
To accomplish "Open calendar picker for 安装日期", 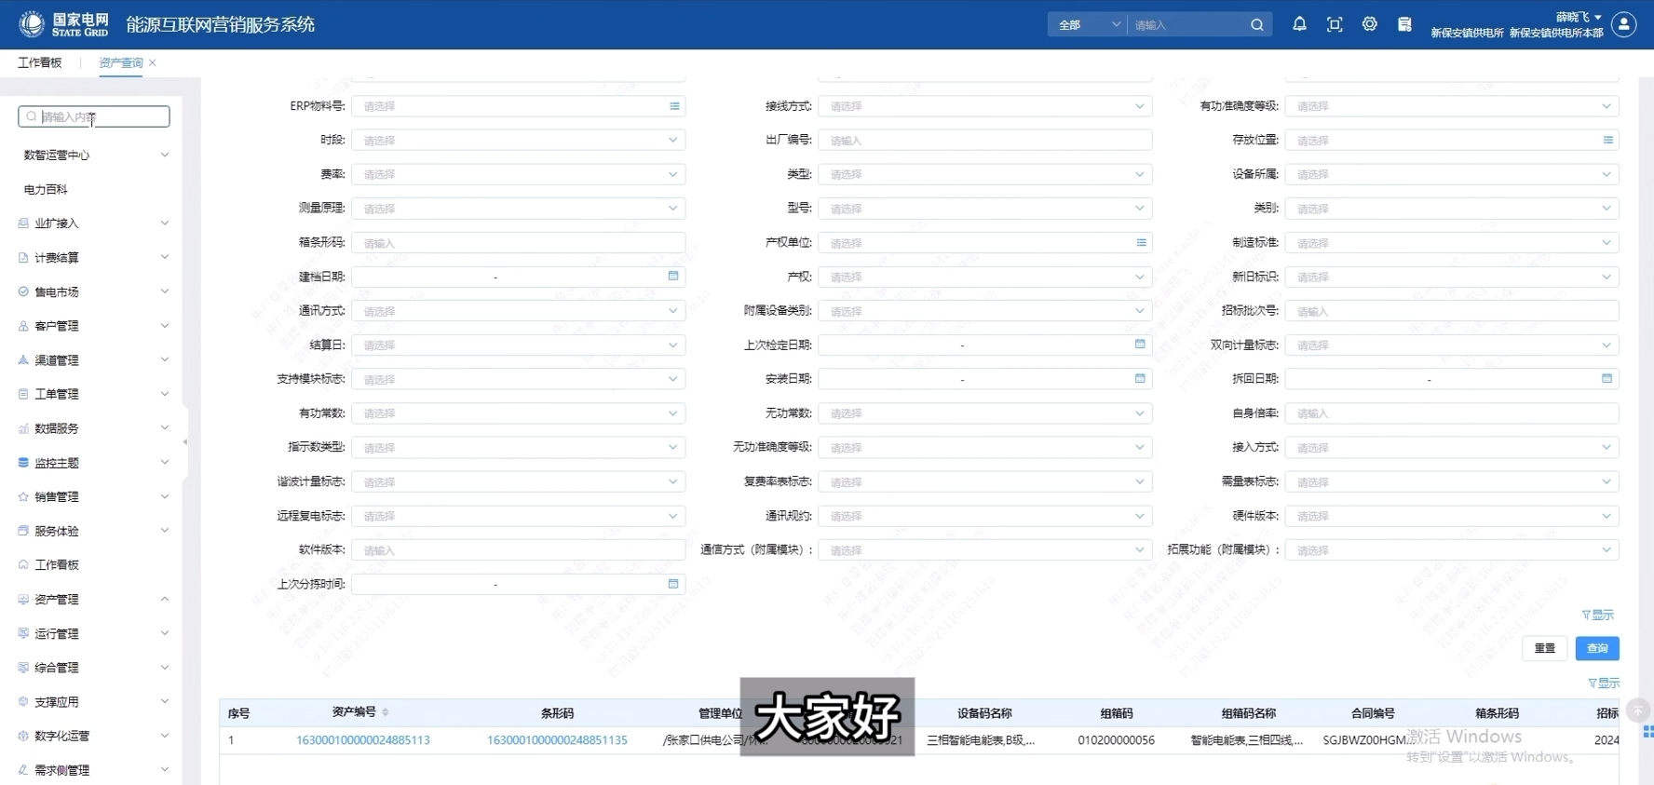I will (1140, 378).
